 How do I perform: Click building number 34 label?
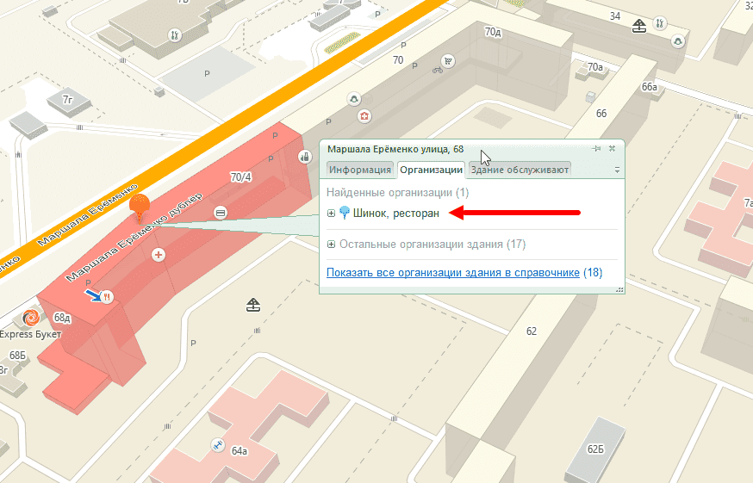(615, 16)
